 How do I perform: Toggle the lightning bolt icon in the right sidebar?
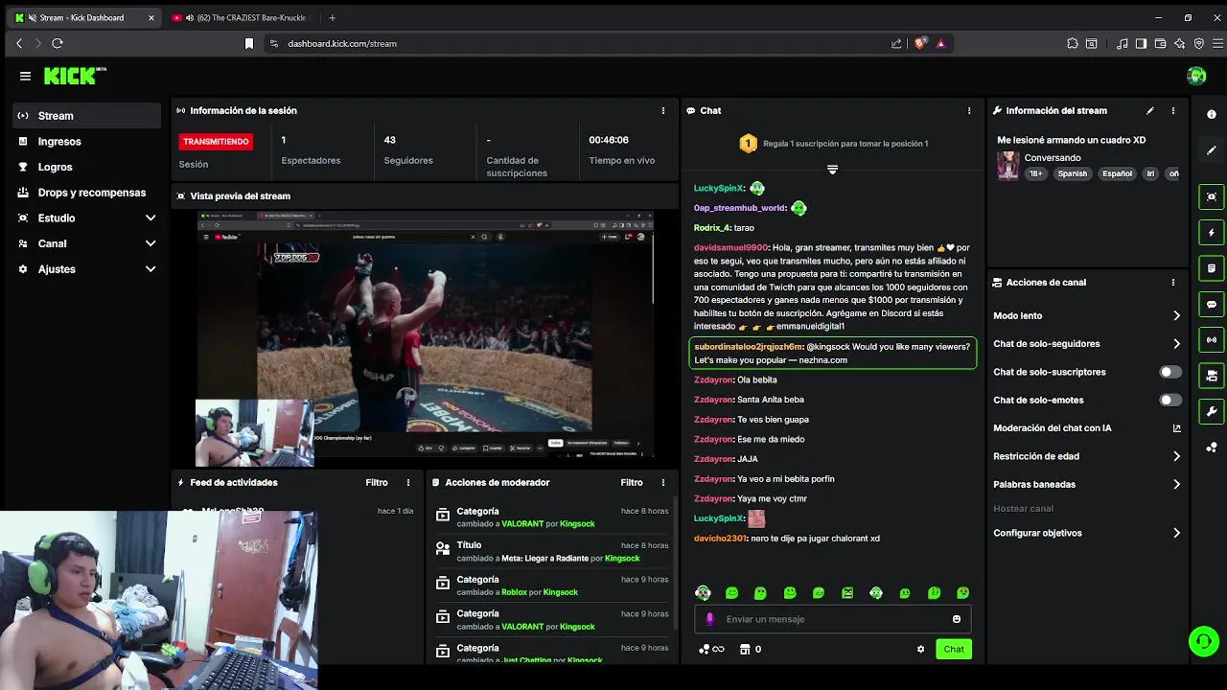pos(1212,233)
